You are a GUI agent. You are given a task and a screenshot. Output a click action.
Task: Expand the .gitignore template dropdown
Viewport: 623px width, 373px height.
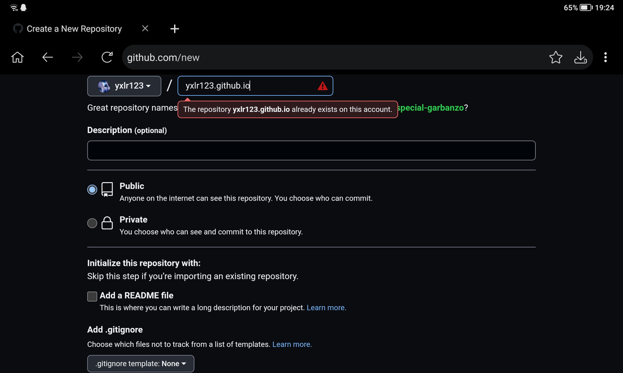[x=141, y=363]
